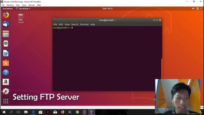Viewport: 204px width, 115px height.
Task: Open Rhythmbox music player in dock
Action: [x=6, y=43]
